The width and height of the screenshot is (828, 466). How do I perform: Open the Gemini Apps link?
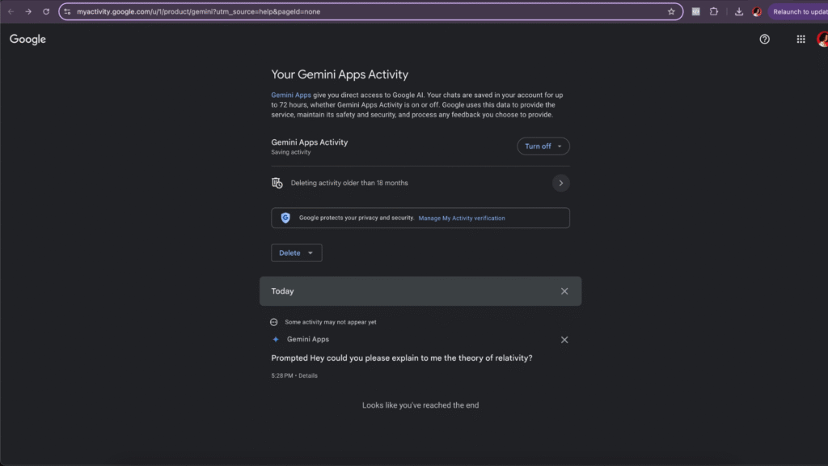click(x=291, y=95)
